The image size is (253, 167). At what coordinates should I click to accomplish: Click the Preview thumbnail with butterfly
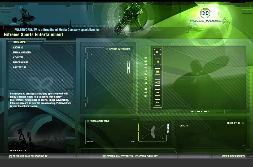(x=153, y=132)
